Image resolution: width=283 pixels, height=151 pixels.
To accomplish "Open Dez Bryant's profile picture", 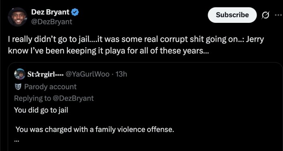I will click(x=18, y=17).
